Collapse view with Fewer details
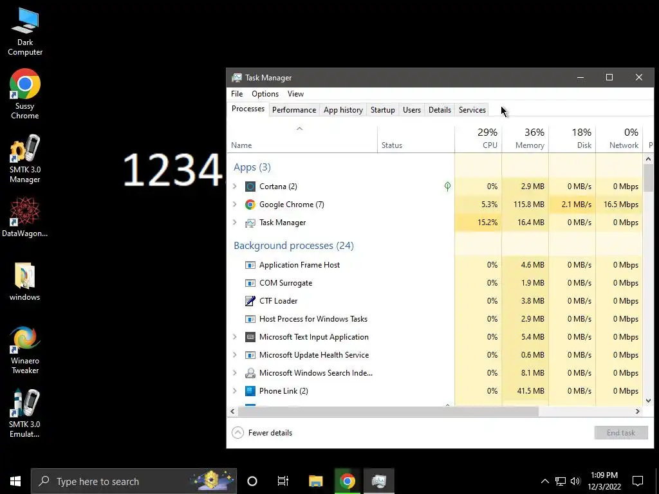 coord(262,433)
